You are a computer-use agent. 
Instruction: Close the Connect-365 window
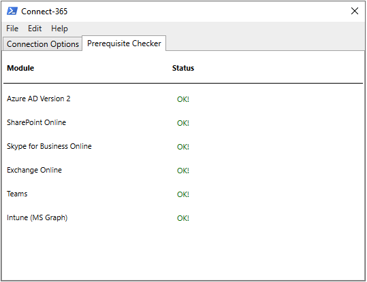pyautogui.click(x=355, y=11)
